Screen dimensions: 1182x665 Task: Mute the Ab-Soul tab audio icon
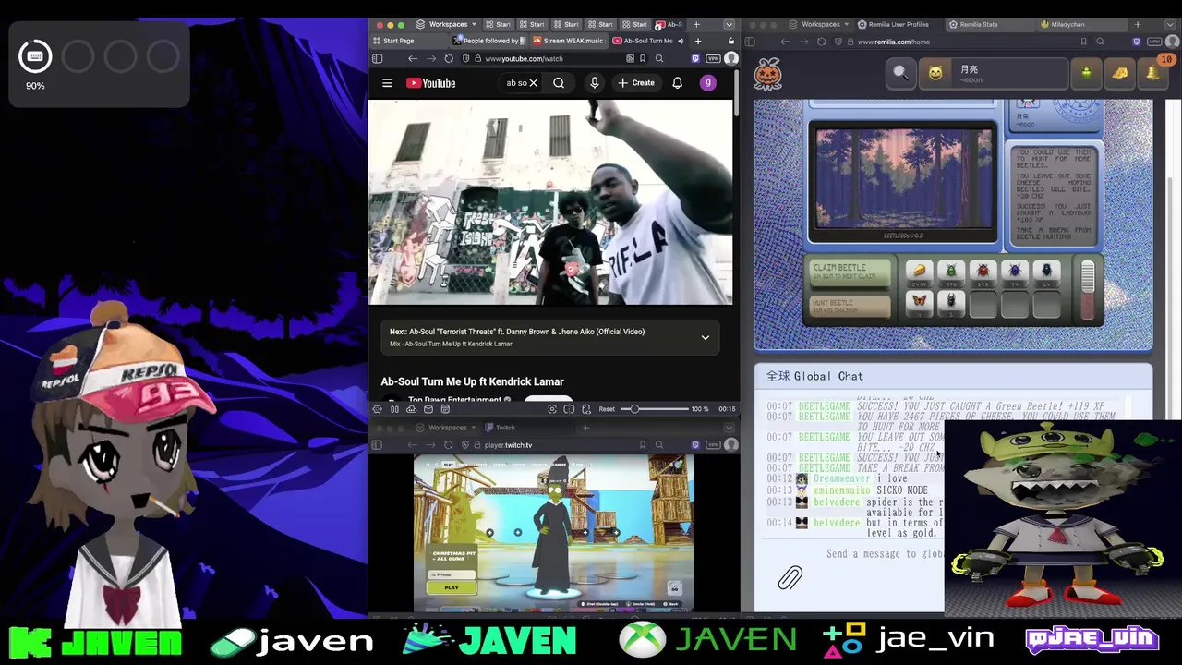pos(681,41)
